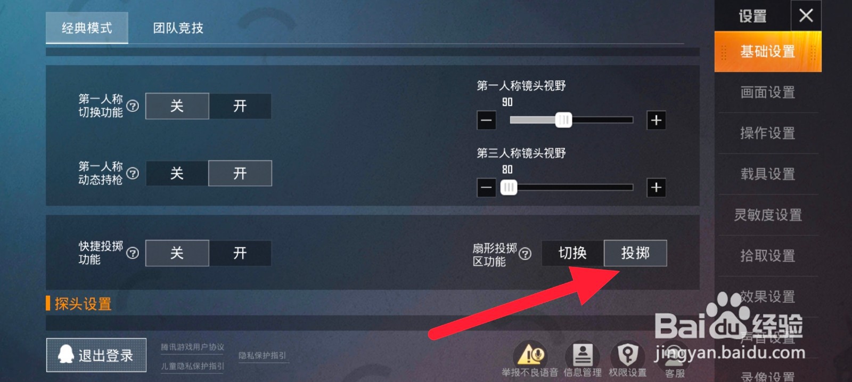Open help for 第一人称切换功能
This screenshot has width=852, height=382.
coord(133,106)
